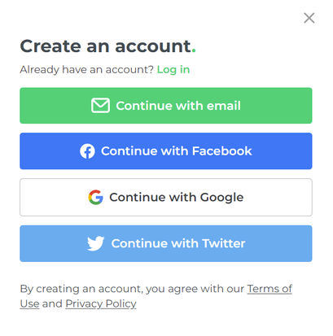Click the underlined word Use on second line
The height and width of the screenshot is (336, 333).
(29, 303)
